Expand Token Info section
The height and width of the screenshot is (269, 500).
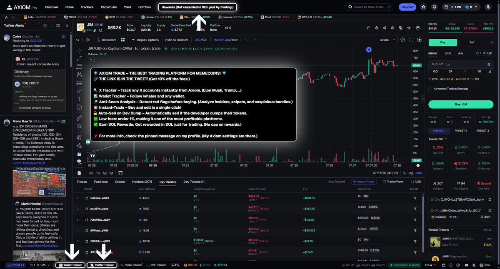(437, 139)
